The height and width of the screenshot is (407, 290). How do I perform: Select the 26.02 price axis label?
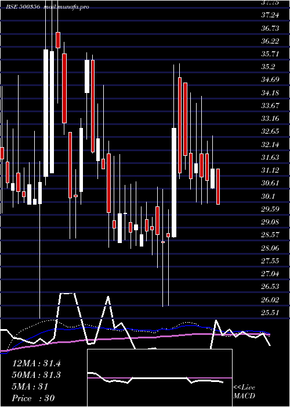coord(270,299)
